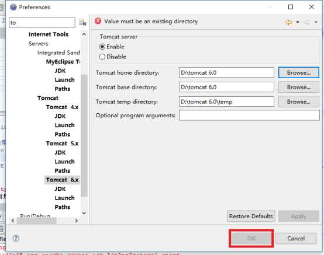Click the forward navigation arrow icon
Viewport: 324px width, 255px height.
click(307, 22)
